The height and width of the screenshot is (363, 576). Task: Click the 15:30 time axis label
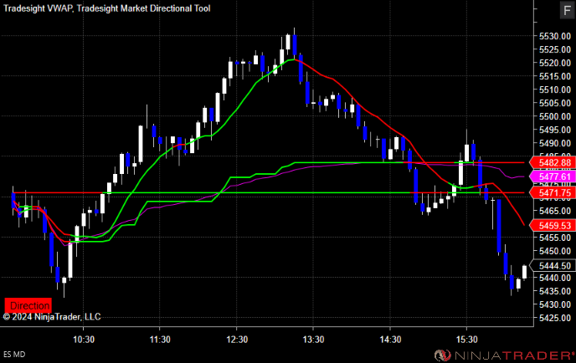466,340
